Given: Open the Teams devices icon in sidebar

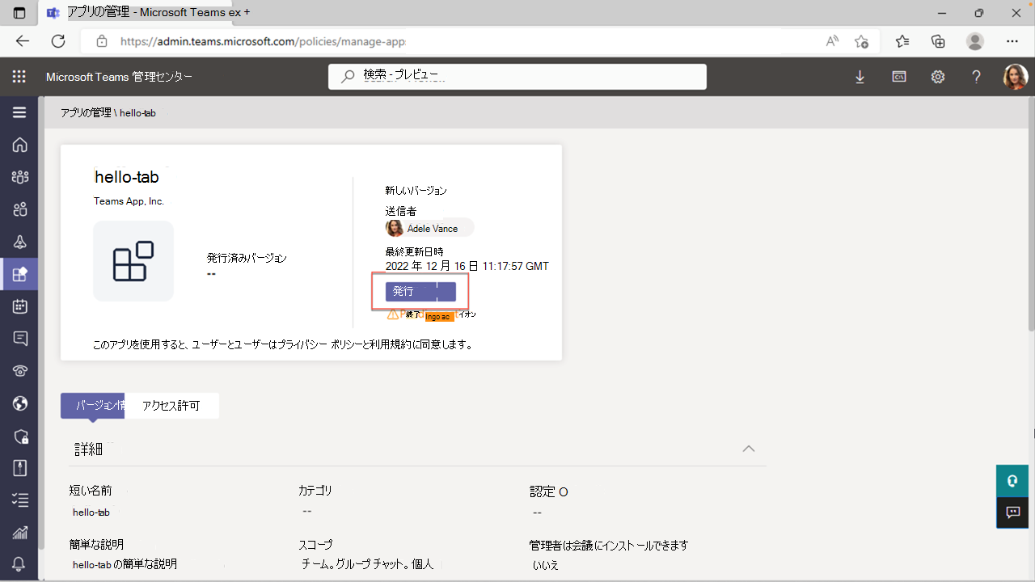Looking at the screenshot, I should coord(20,242).
